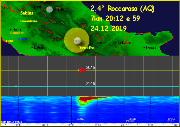Click the 20:11 time axis tick

[18, 125]
